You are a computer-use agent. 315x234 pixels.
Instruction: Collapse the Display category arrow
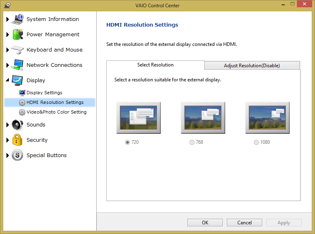pos(8,80)
